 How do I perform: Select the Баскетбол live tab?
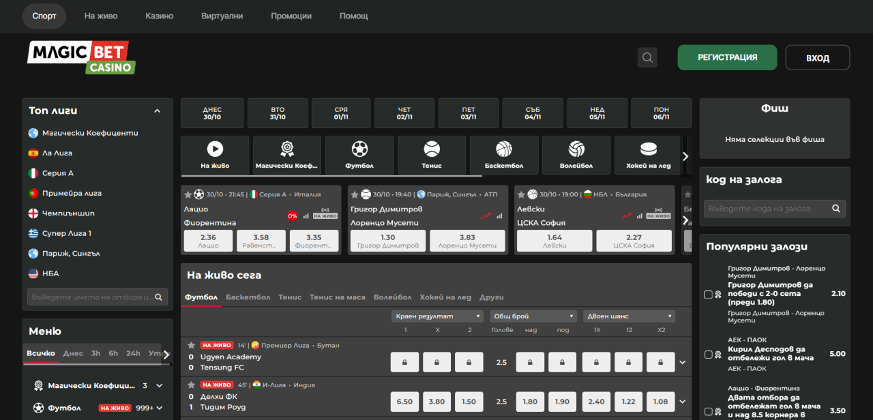[x=248, y=297]
